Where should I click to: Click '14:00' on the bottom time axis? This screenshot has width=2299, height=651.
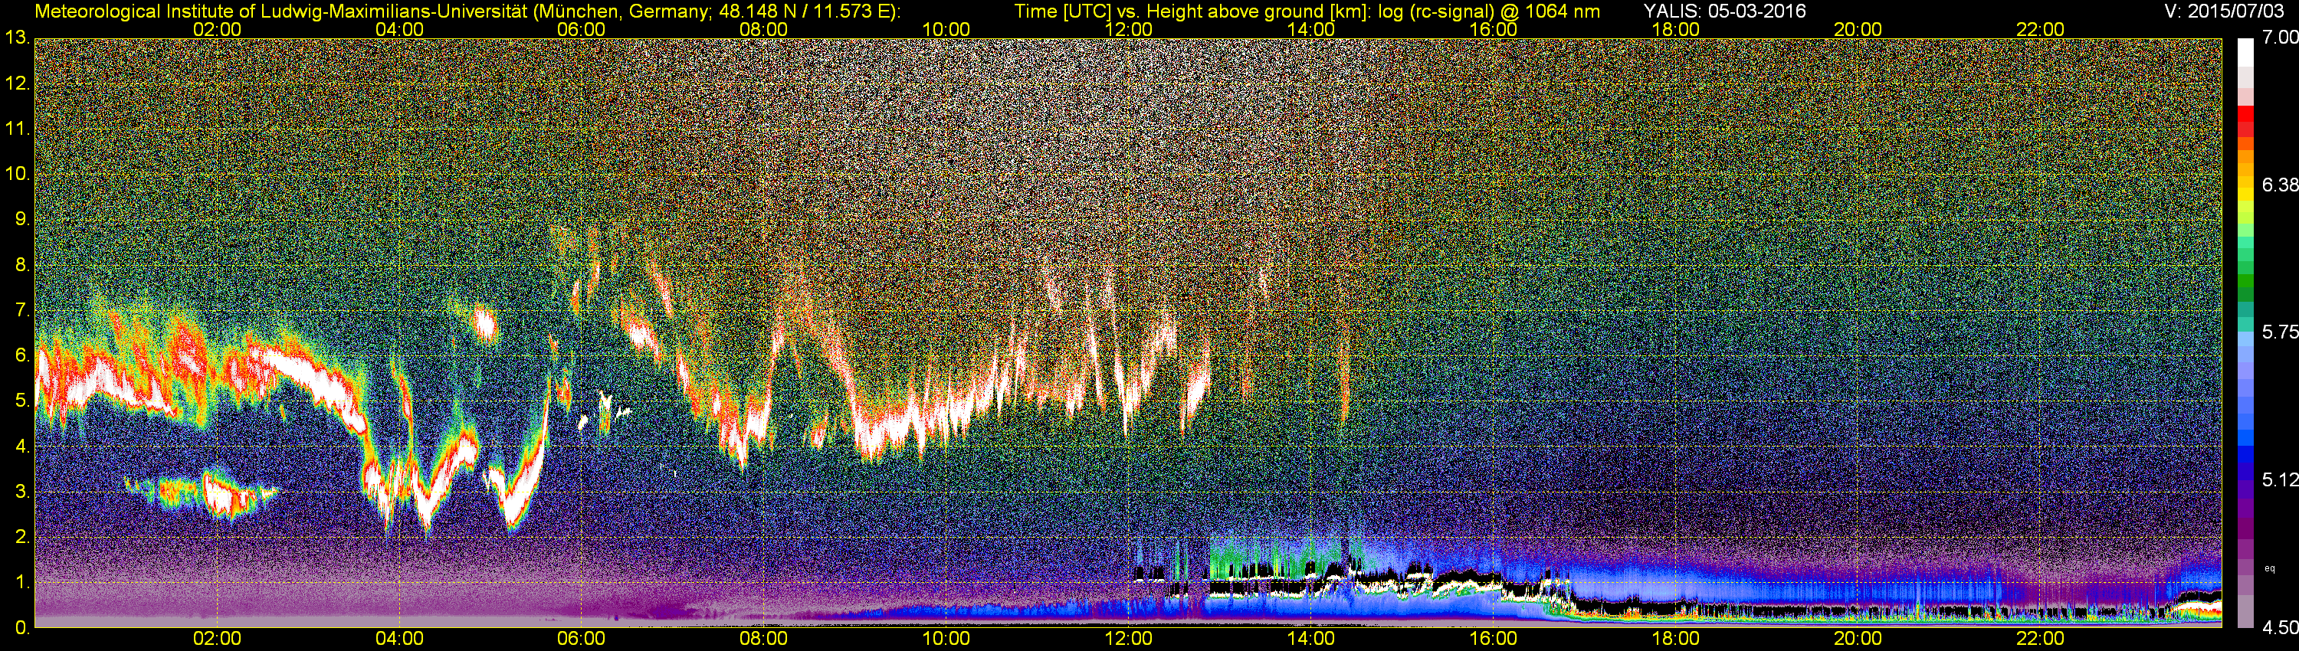(1311, 640)
